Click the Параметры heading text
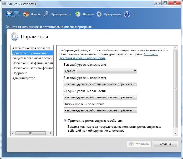 pyautogui.click(x=34, y=37)
